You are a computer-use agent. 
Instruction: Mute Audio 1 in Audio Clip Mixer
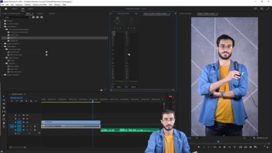point(115,28)
